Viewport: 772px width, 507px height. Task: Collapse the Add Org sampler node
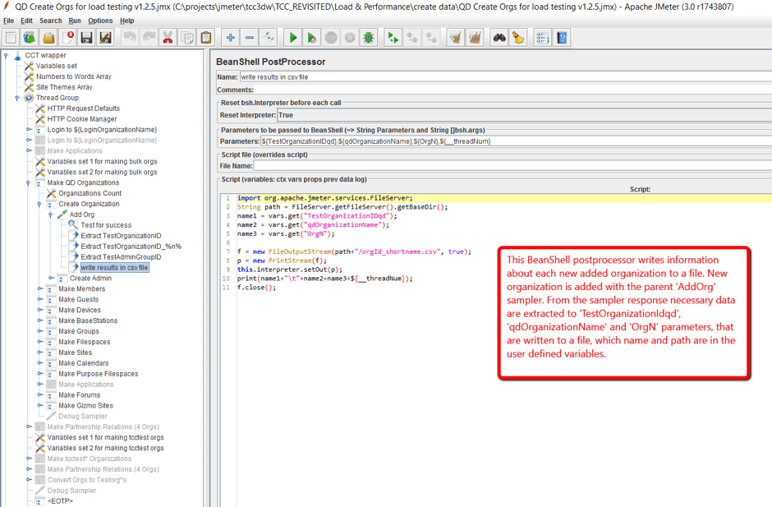click(x=50, y=214)
